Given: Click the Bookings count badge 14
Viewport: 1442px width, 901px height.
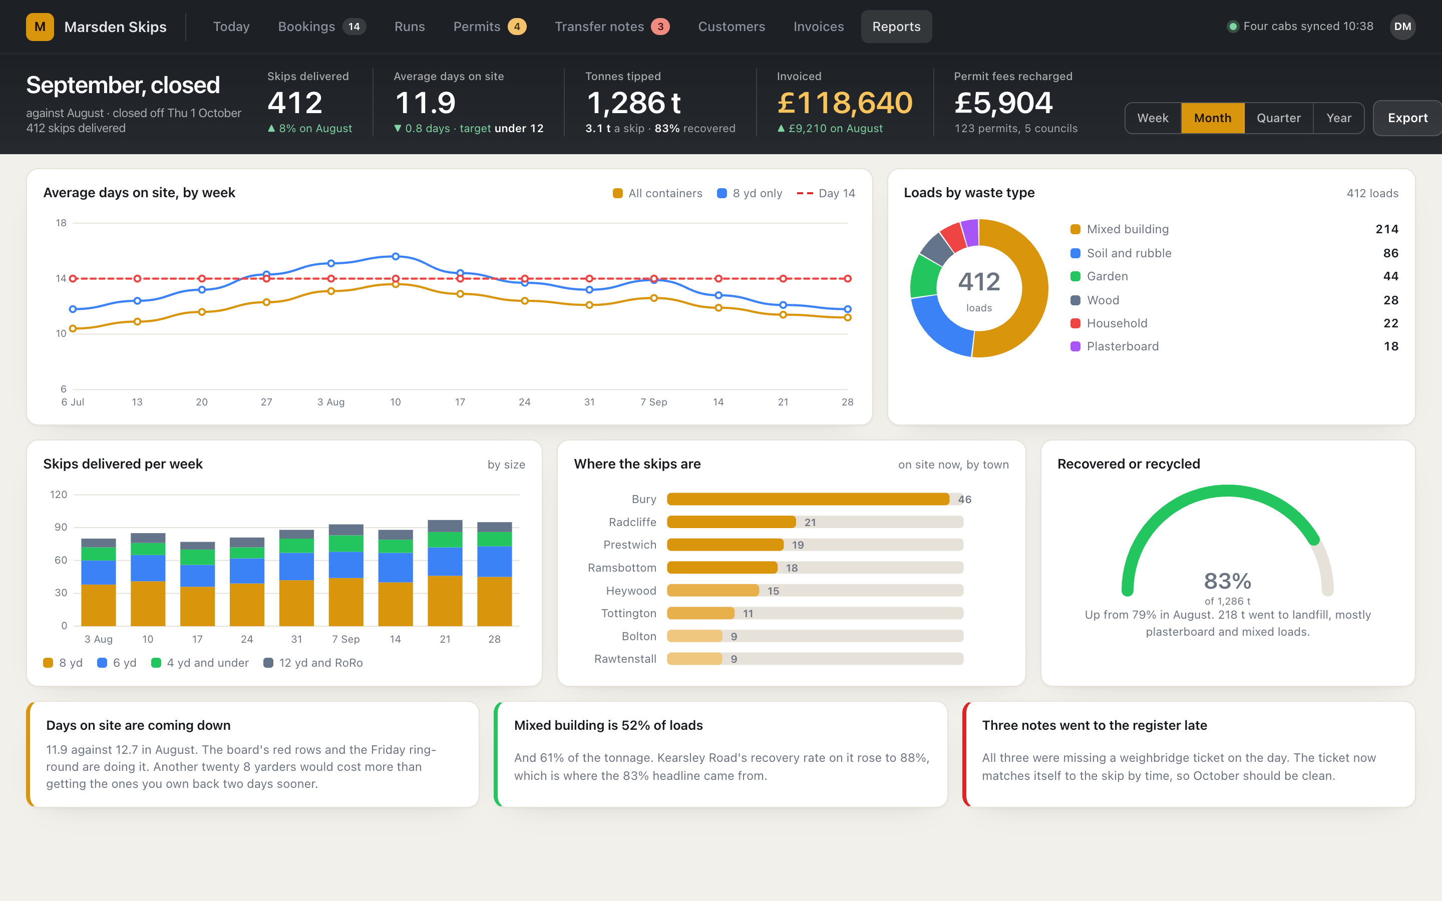Looking at the screenshot, I should click(x=354, y=27).
